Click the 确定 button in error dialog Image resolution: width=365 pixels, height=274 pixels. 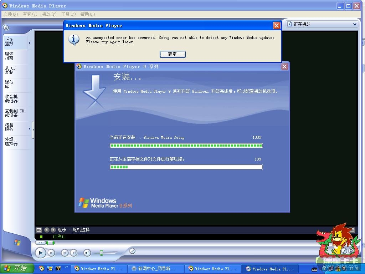coord(173,54)
